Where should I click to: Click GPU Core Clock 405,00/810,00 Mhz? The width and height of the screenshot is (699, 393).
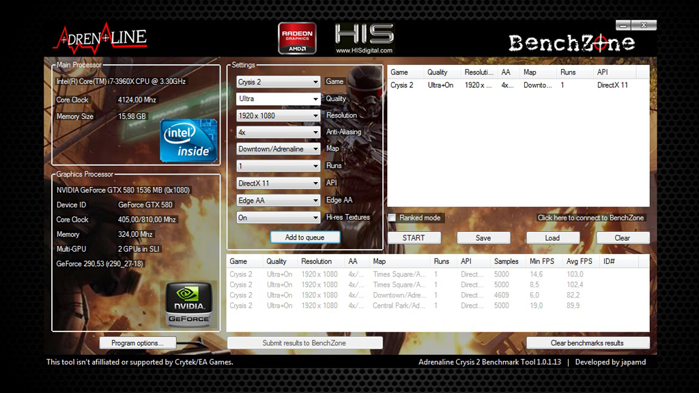coord(147,220)
